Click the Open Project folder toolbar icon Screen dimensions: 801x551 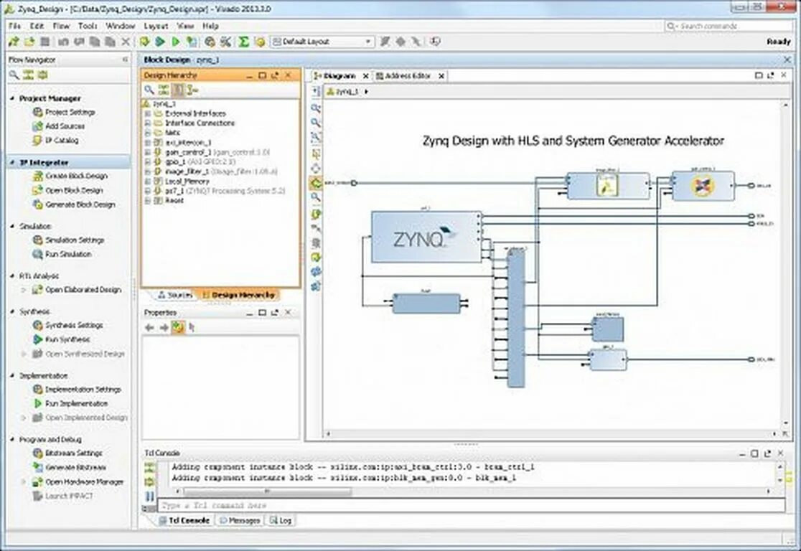29,42
